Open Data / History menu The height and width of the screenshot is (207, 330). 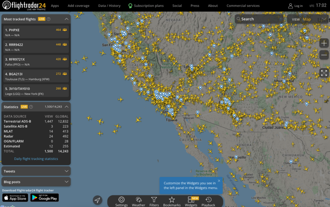(109, 6)
